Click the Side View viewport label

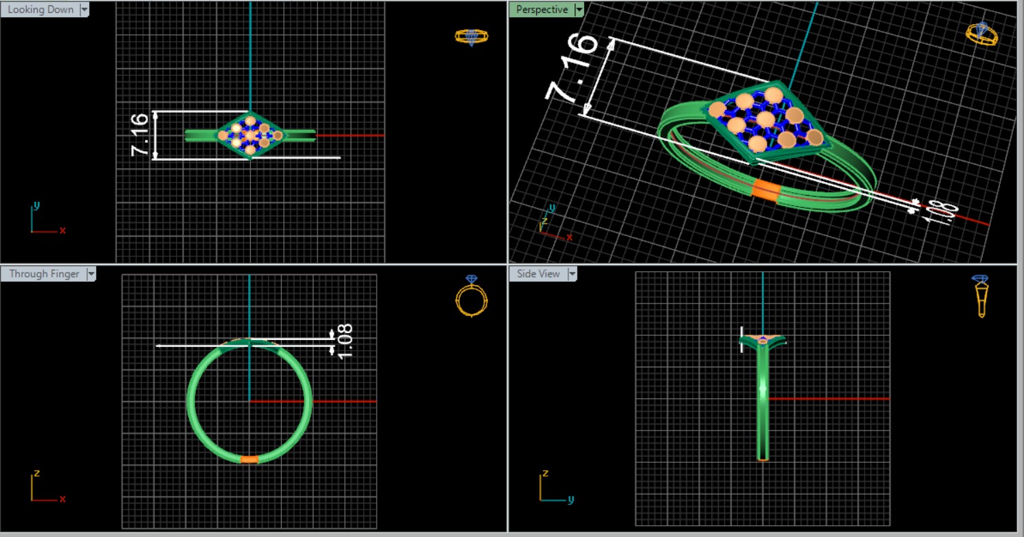tap(538, 274)
